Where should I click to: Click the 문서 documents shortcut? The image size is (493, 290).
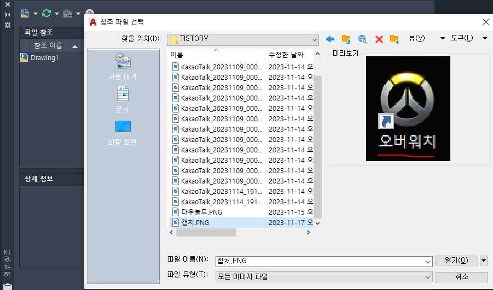pos(123,99)
